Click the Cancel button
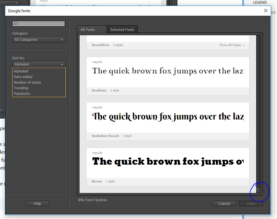The height and width of the screenshot is (219, 277). (x=224, y=204)
